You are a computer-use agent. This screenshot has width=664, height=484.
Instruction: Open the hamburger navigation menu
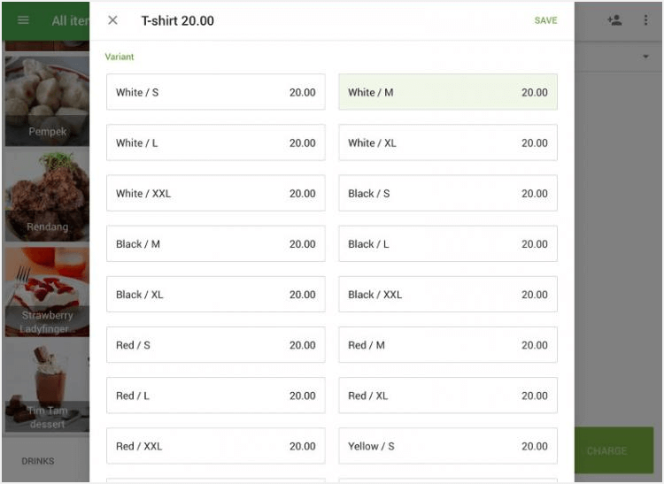[24, 20]
